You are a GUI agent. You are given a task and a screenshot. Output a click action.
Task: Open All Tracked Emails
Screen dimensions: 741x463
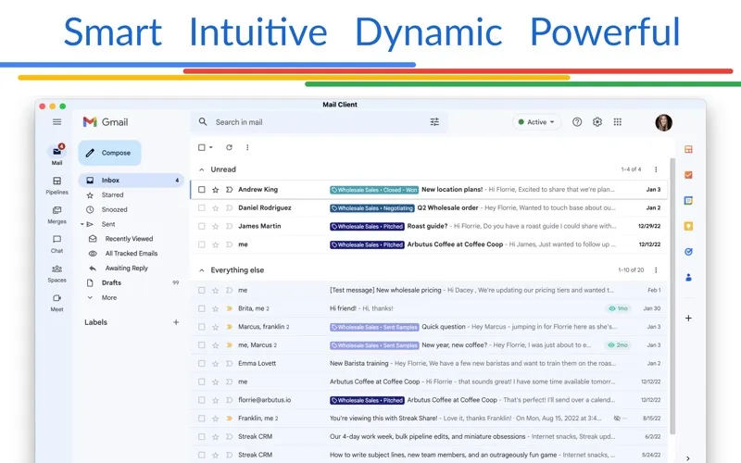point(131,253)
